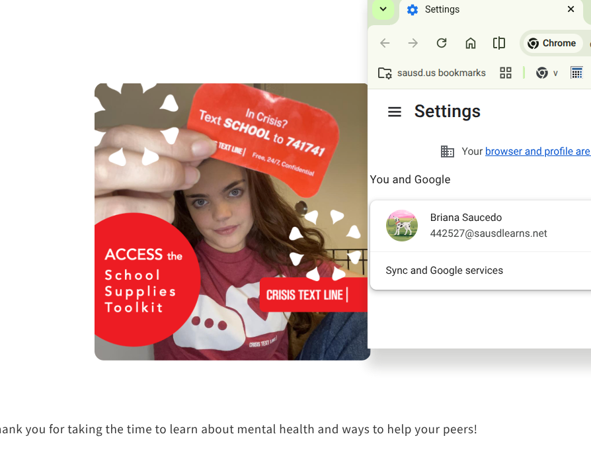The width and height of the screenshot is (591, 469).
Task: Click the Crisis Text Line red banner
Action: [x=313, y=295]
